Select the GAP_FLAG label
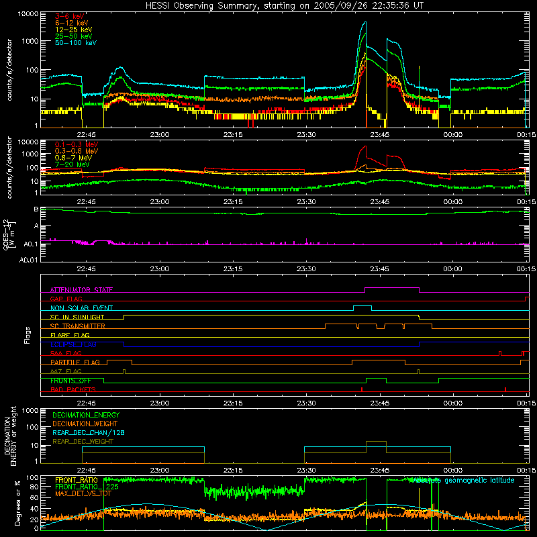Screen dimensions: 537x537 tap(66, 299)
